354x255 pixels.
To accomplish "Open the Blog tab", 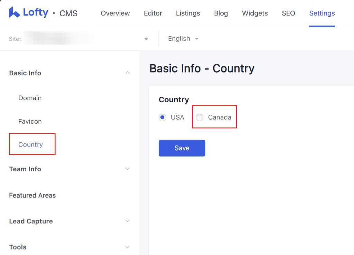I will tap(221, 13).
